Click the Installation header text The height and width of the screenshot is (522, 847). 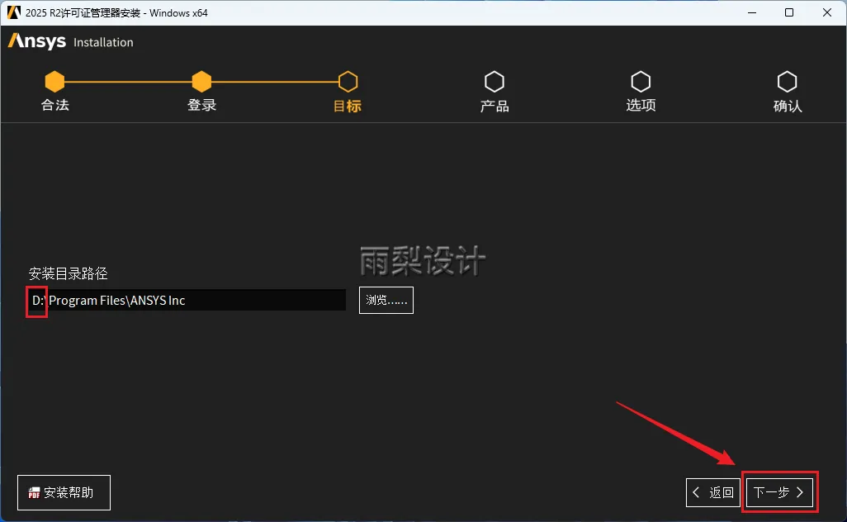coord(103,42)
